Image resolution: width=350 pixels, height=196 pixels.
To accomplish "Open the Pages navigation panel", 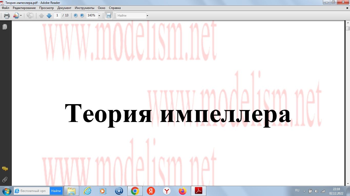I will [5, 27].
